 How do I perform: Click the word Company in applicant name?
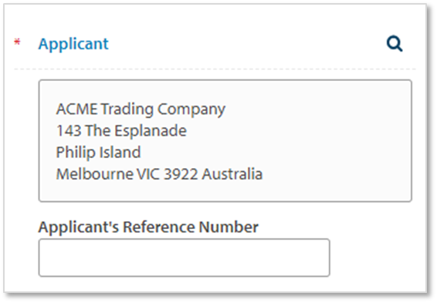191,109
